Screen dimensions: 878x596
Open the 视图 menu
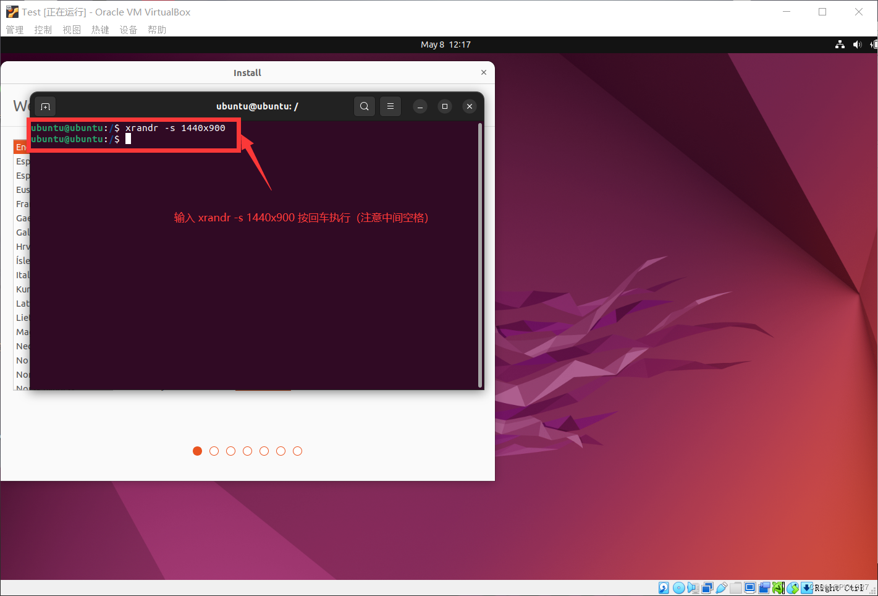pos(72,30)
